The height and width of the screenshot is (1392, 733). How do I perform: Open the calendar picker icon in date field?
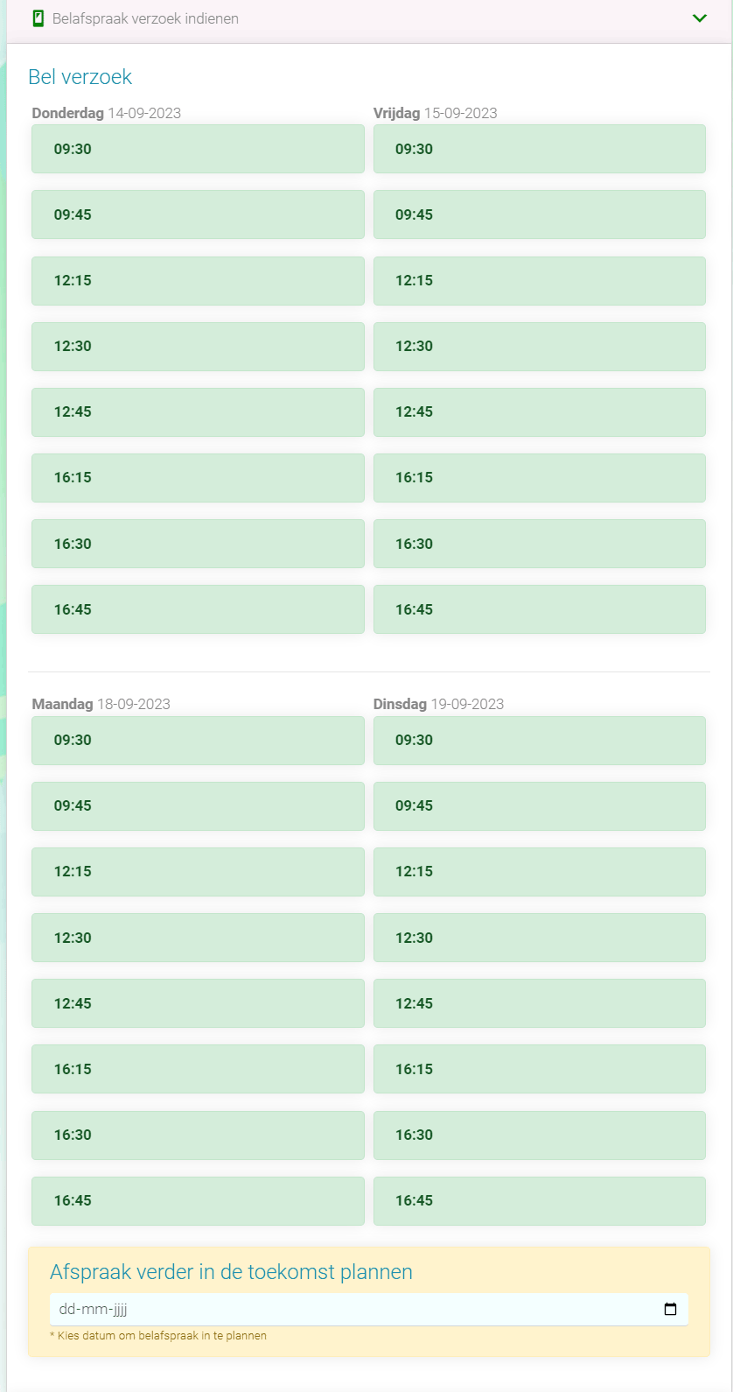670,1310
